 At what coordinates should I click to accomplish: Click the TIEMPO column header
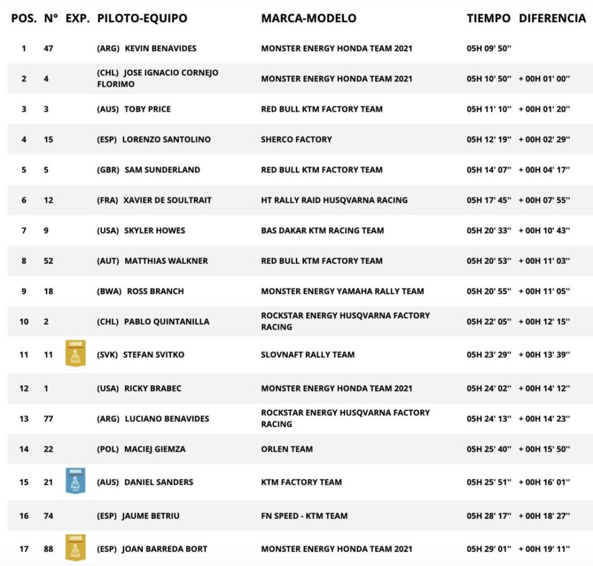(488, 18)
